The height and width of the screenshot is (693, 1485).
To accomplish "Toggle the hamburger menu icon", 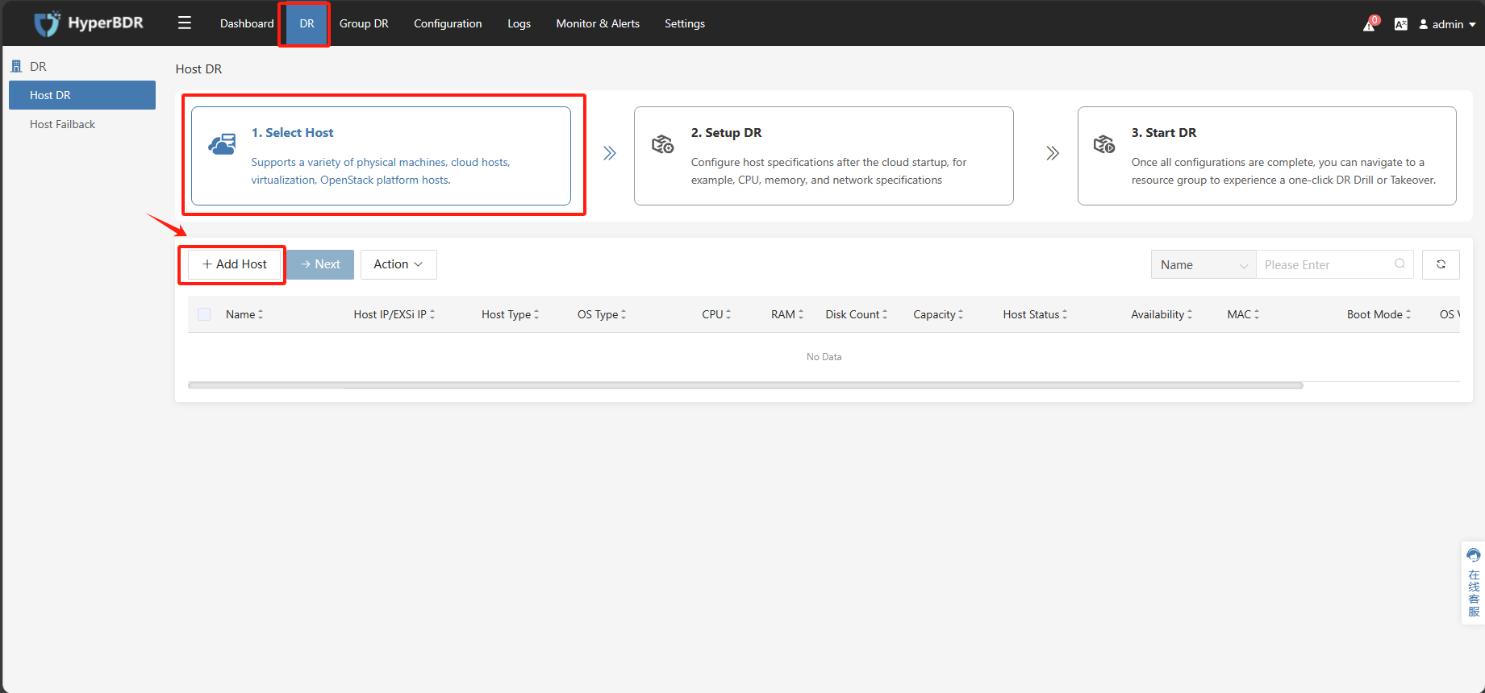I will click(185, 23).
